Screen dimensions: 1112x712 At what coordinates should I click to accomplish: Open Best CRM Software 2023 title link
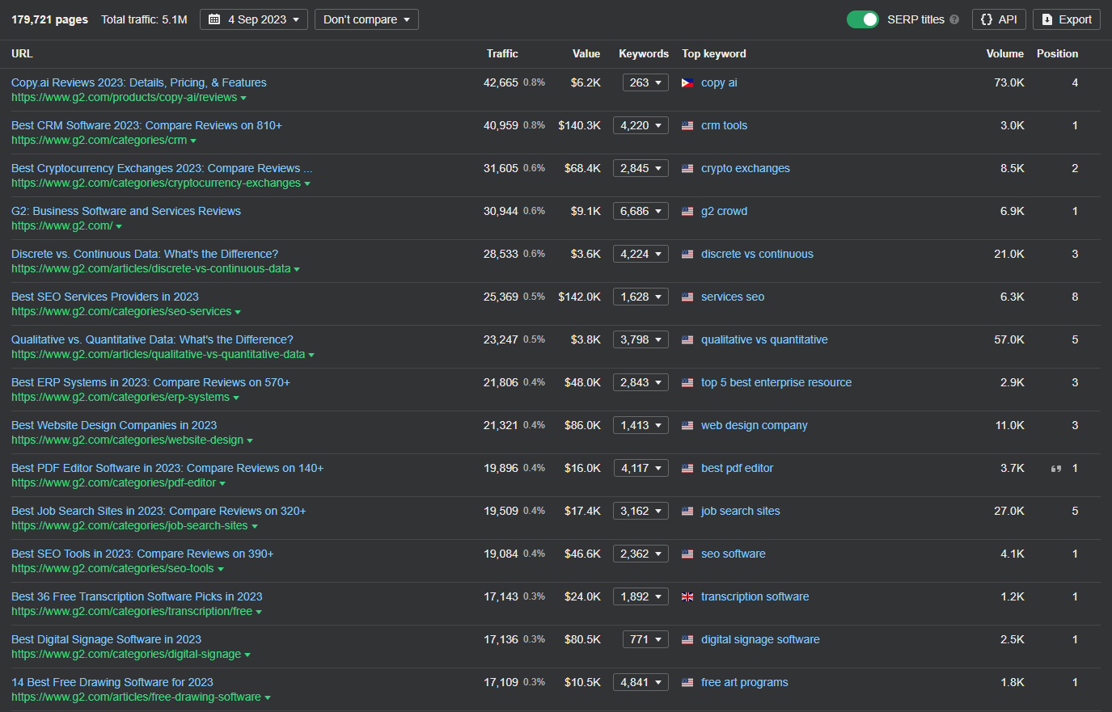pyautogui.click(x=146, y=125)
